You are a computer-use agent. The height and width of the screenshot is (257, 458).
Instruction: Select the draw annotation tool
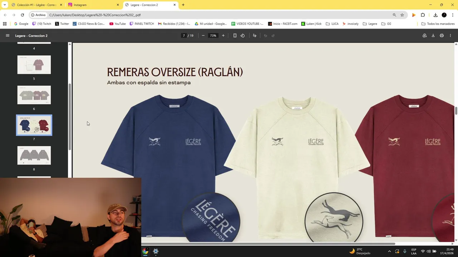click(x=254, y=36)
